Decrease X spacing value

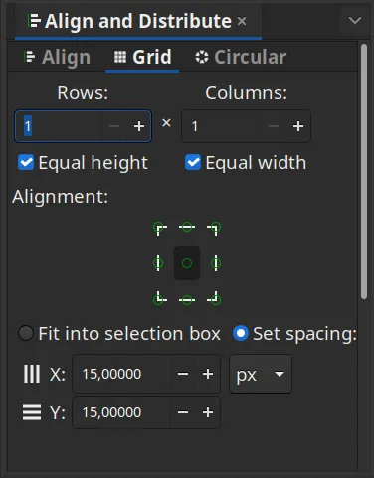[x=183, y=374]
